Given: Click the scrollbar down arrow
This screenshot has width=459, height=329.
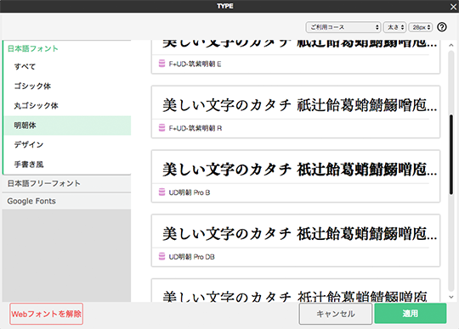Looking at the screenshot, I should [x=451, y=297].
